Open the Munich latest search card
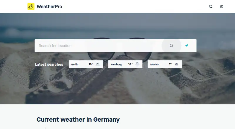The image size is (235, 129). pos(165,64)
